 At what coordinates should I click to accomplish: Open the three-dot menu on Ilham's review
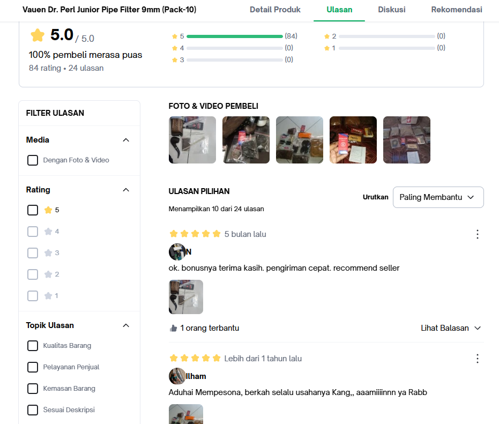478,359
